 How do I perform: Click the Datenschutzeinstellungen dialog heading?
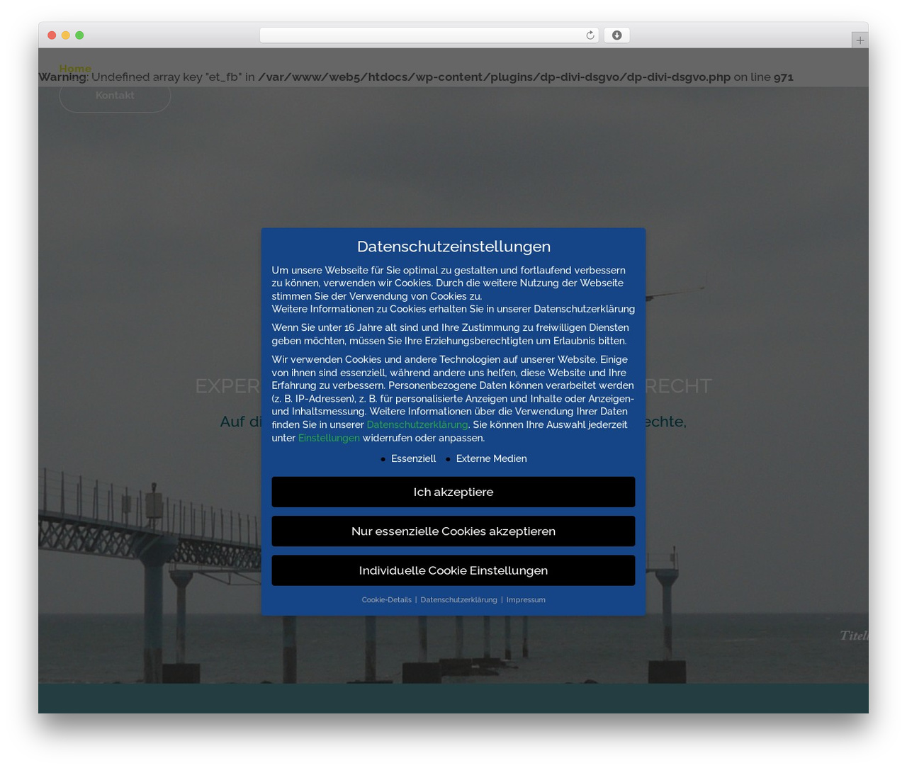coord(453,247)
